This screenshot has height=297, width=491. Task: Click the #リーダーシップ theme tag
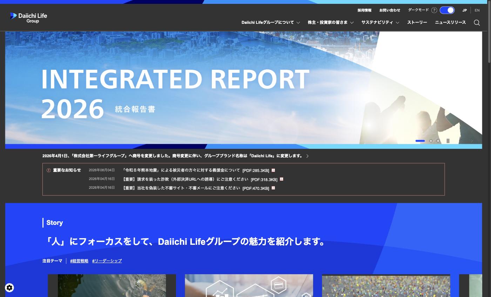point(107,261)
